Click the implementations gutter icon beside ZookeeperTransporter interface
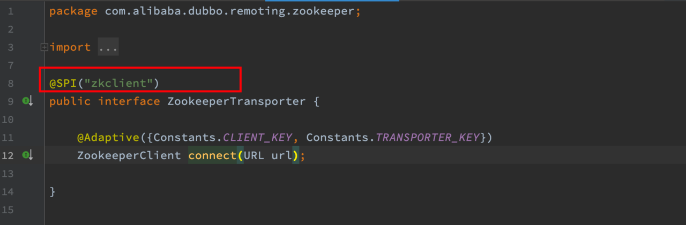The width and height of the screenshot is (686, 225). tap(28, 101)
